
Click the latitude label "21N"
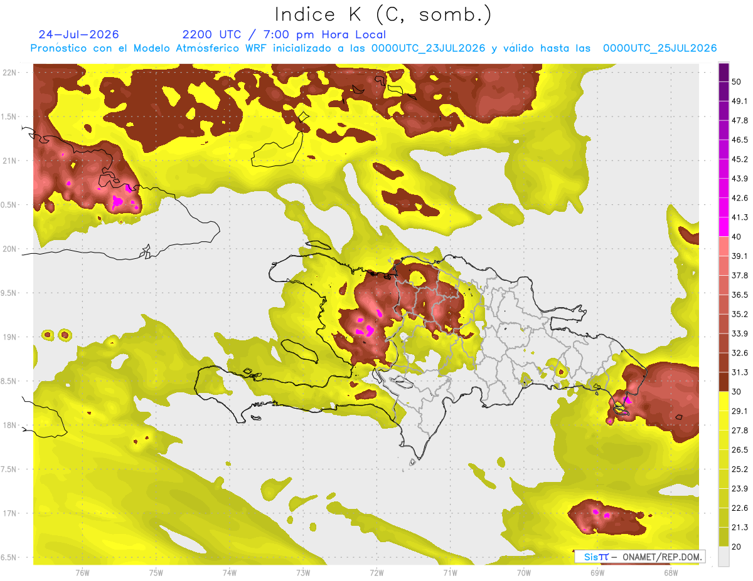click(x=11, y=160)
